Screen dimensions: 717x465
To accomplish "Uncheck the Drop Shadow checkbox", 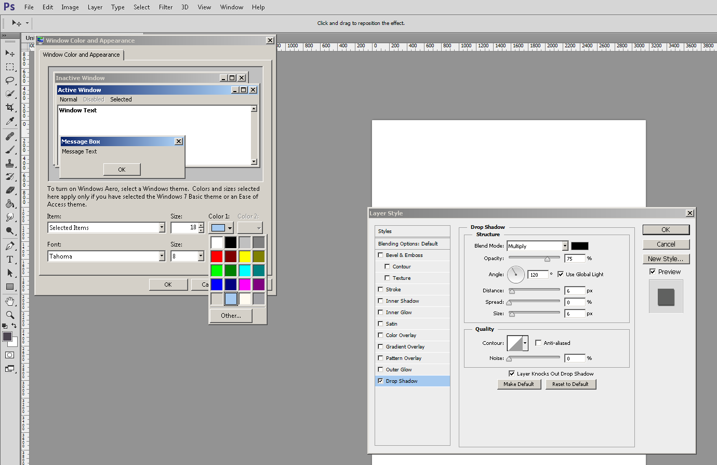I will tap(380, 381).
